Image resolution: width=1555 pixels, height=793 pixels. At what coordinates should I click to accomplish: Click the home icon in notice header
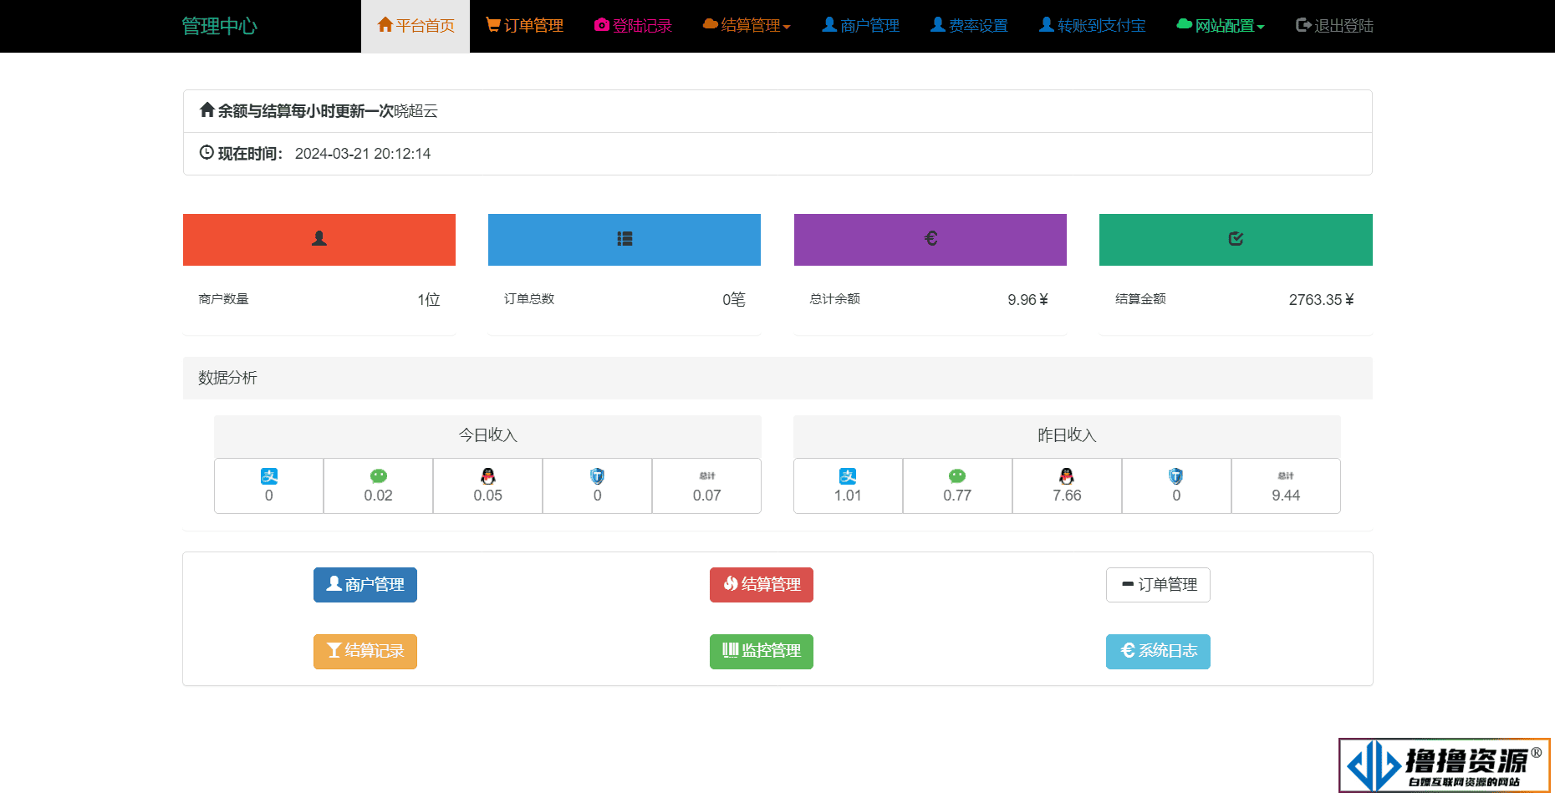point(207,109)
